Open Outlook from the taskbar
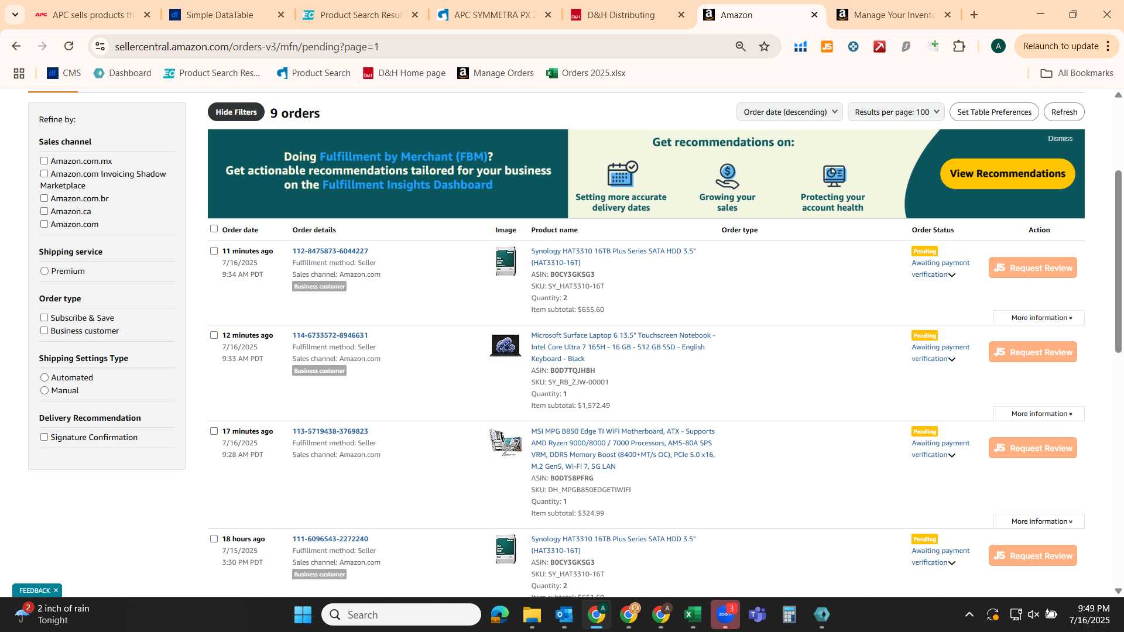This screenshot has height=632, width=1124. pos(564,614)
